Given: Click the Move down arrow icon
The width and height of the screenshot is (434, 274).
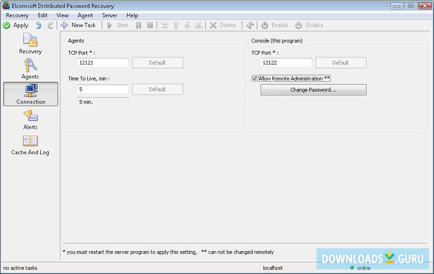Looking at the screenshot, I should pos(187,25).
